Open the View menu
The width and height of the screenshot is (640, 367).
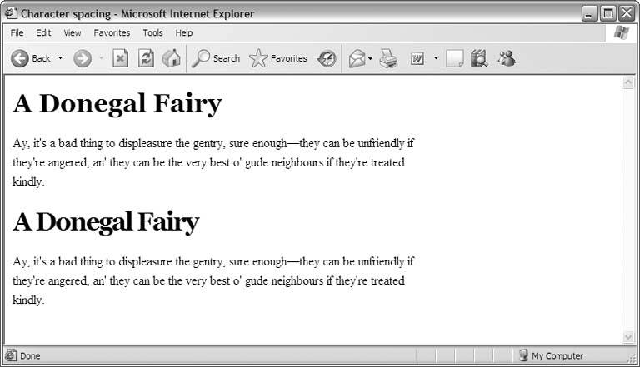[72, 33]
